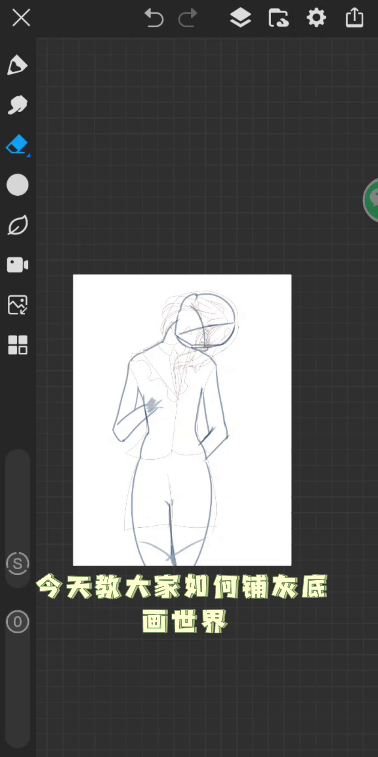The image size is (378, 757).
Task: Redo the undone stroke
Action: (x=188, y=18)
